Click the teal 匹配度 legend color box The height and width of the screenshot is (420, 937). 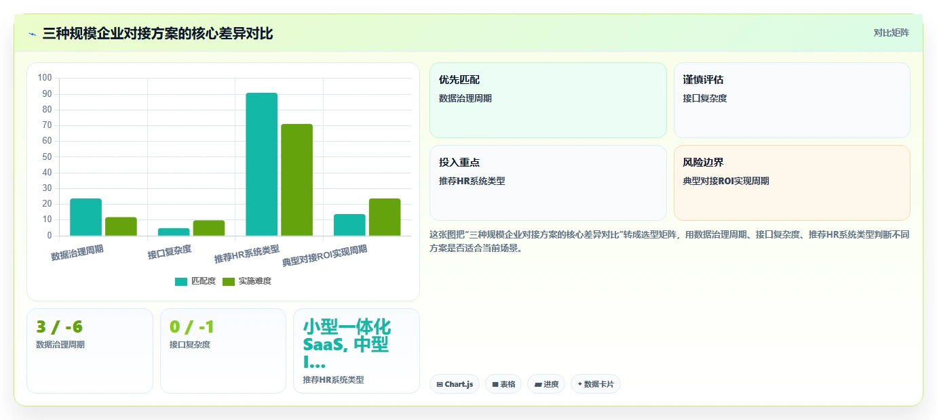[181, 282]
